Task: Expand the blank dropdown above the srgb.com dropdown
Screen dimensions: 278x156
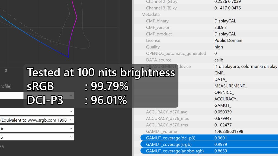Action: click(37, 111)
